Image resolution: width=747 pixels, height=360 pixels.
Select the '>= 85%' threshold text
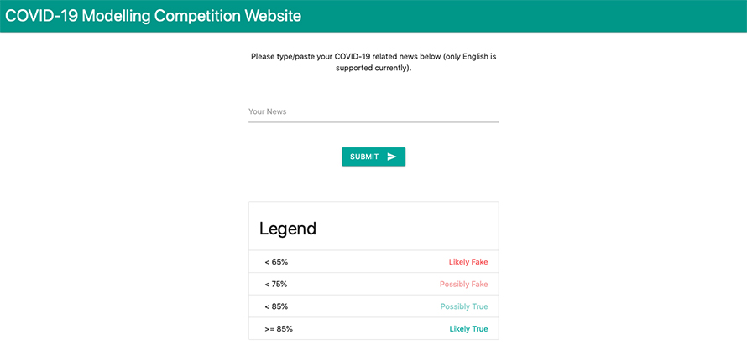pyautogui.click(x=279, y=329)
